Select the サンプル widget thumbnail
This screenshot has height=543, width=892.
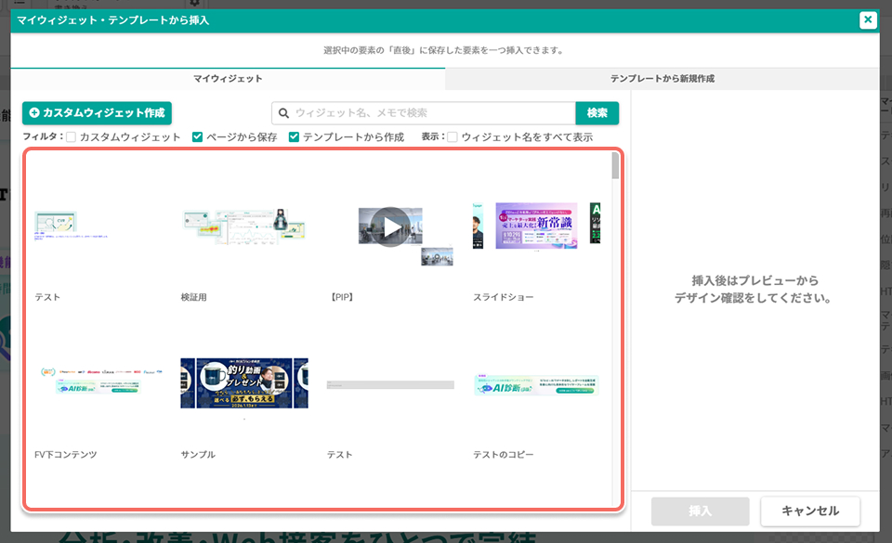244,383
